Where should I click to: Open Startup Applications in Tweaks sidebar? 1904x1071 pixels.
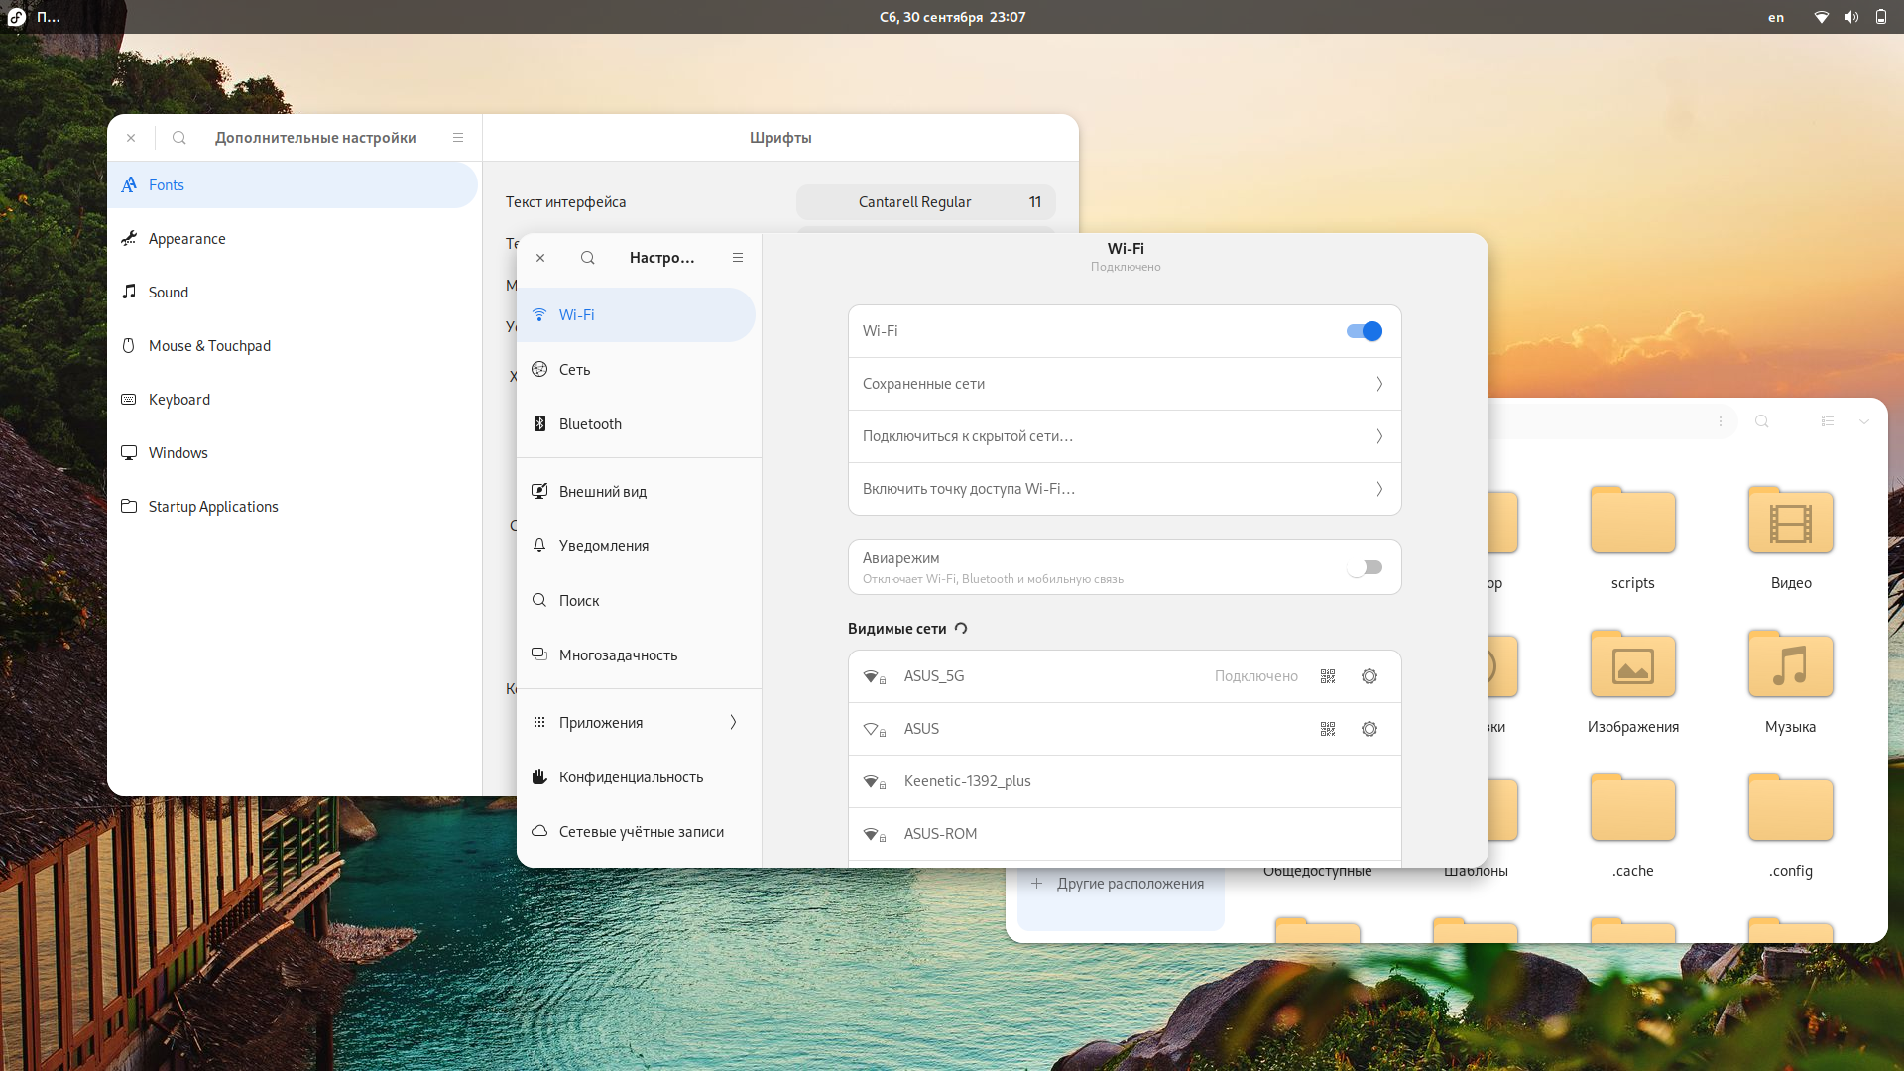point(295,507)
